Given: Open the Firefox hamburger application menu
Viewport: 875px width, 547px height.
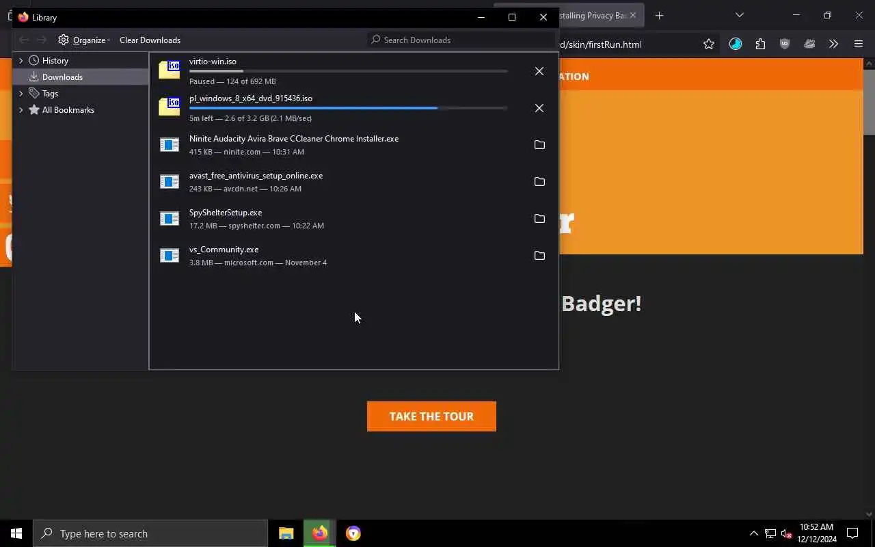Looking at the screenshot, I should pyautogui.click(x=859, y=44).
